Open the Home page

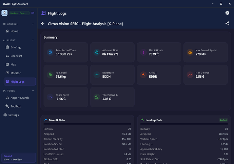20,31
